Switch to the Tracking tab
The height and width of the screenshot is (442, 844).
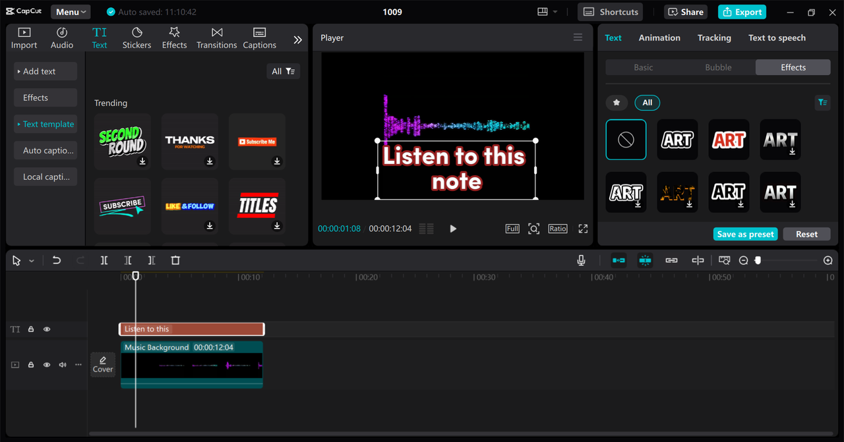(714, 38)
